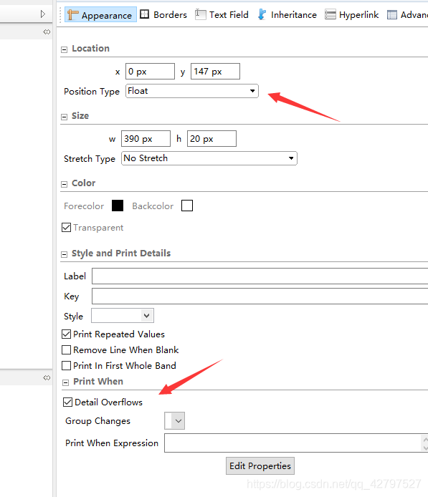Click the lower link-arrows icon in left panel
Image resolution: width=428 pixels, height=497 pixels.
point(47,378)
